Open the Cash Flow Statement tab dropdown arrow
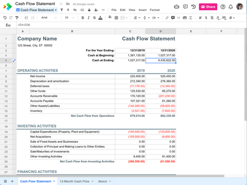 (54, 182)
